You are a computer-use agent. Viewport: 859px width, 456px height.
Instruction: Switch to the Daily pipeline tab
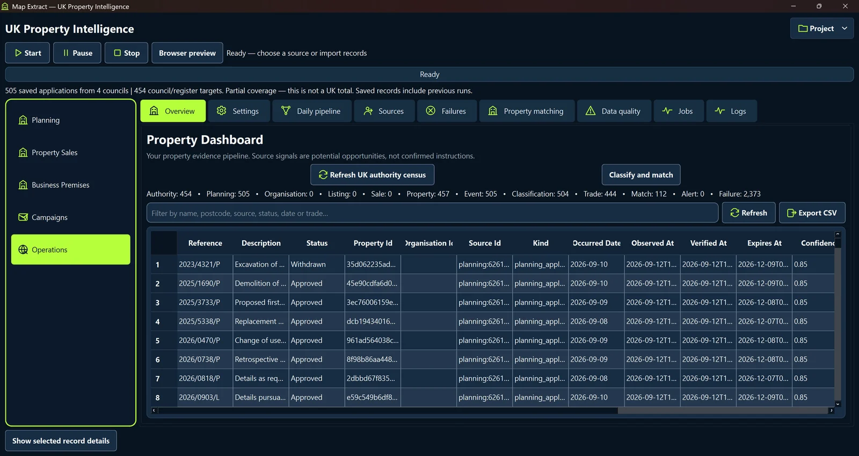pyautogui.click(x=312, y=111)
